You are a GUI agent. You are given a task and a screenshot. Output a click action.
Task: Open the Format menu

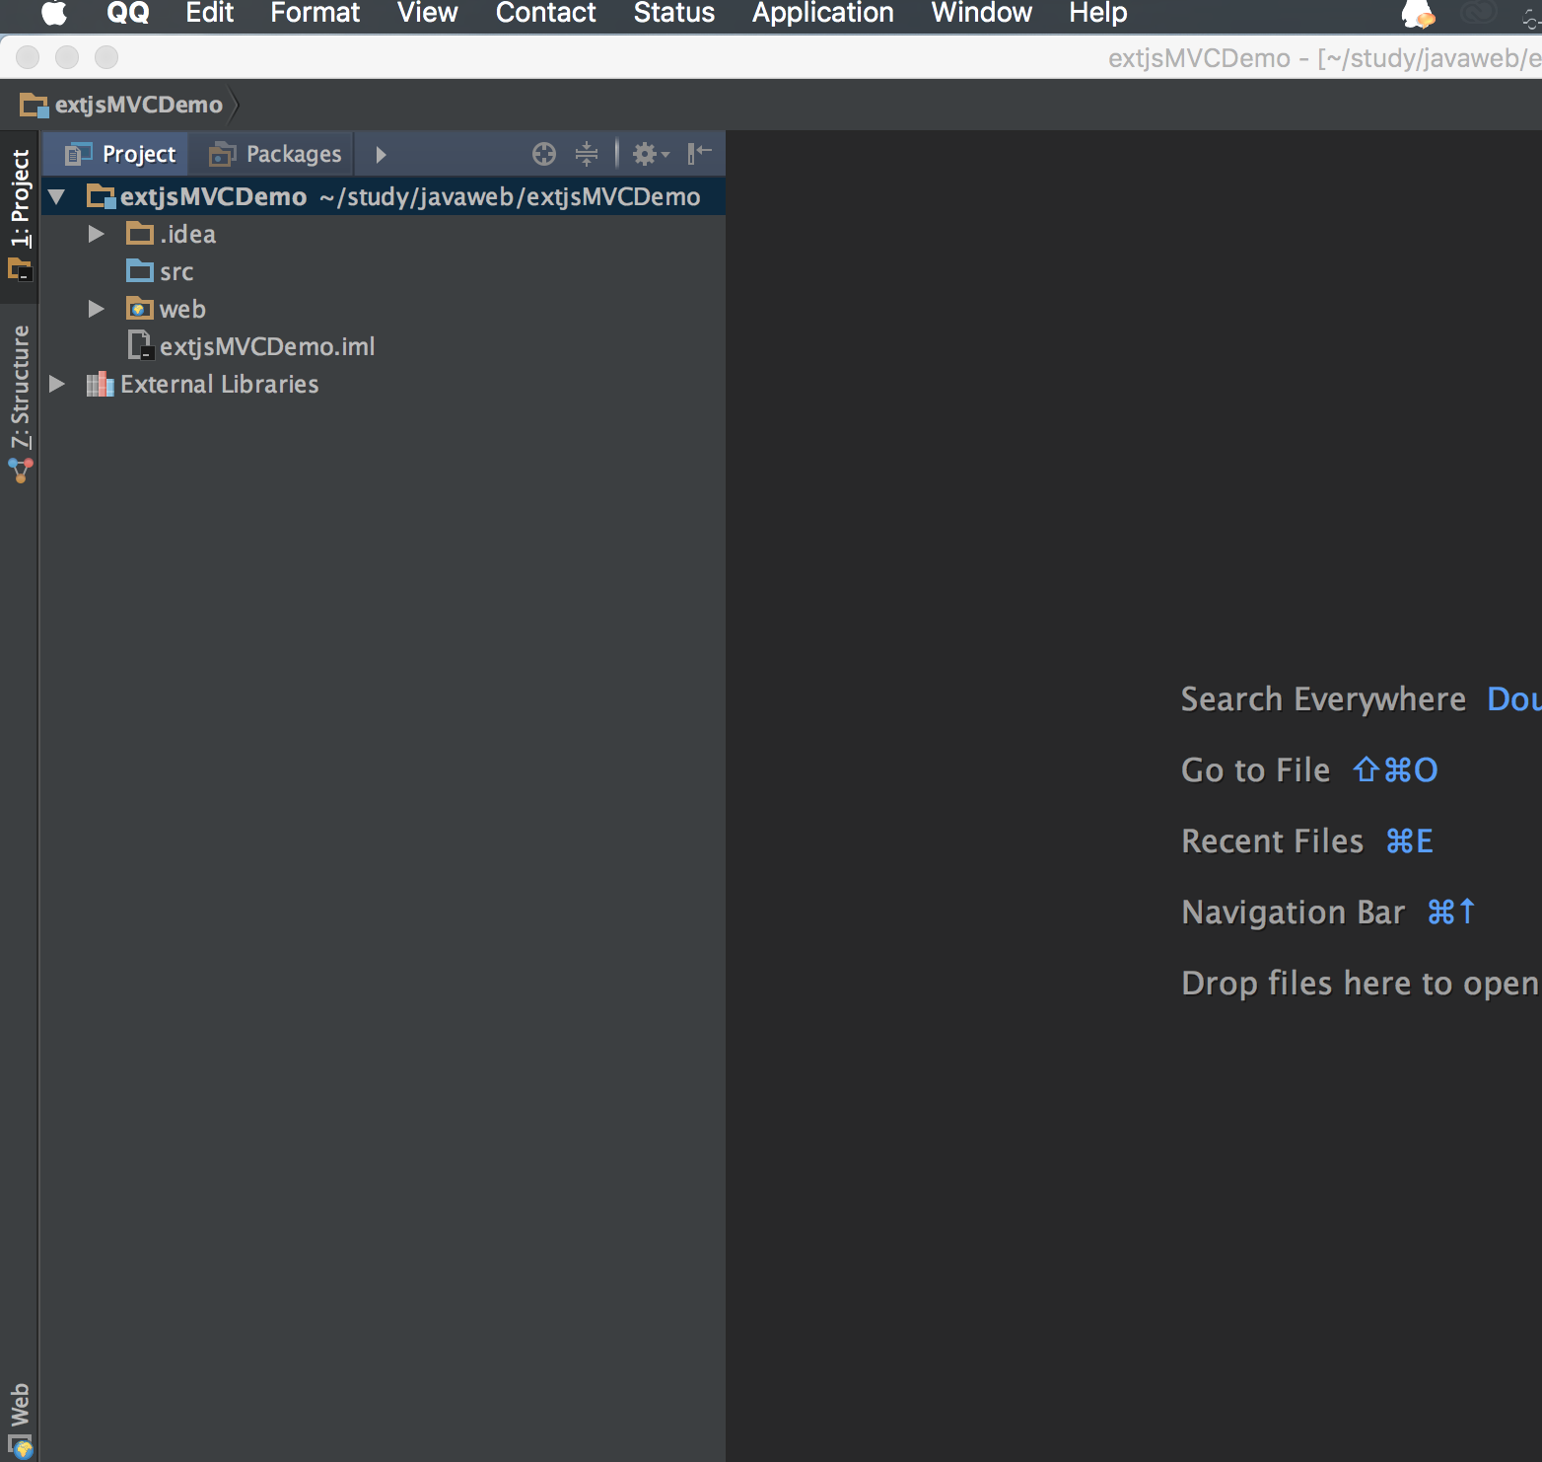point(315,14)
